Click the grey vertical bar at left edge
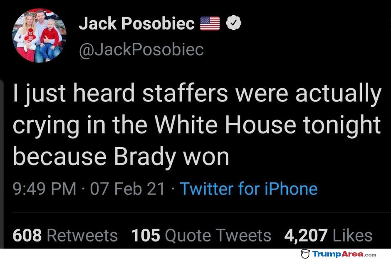Viewport: 391px width, 259px height. coord(2,163)
